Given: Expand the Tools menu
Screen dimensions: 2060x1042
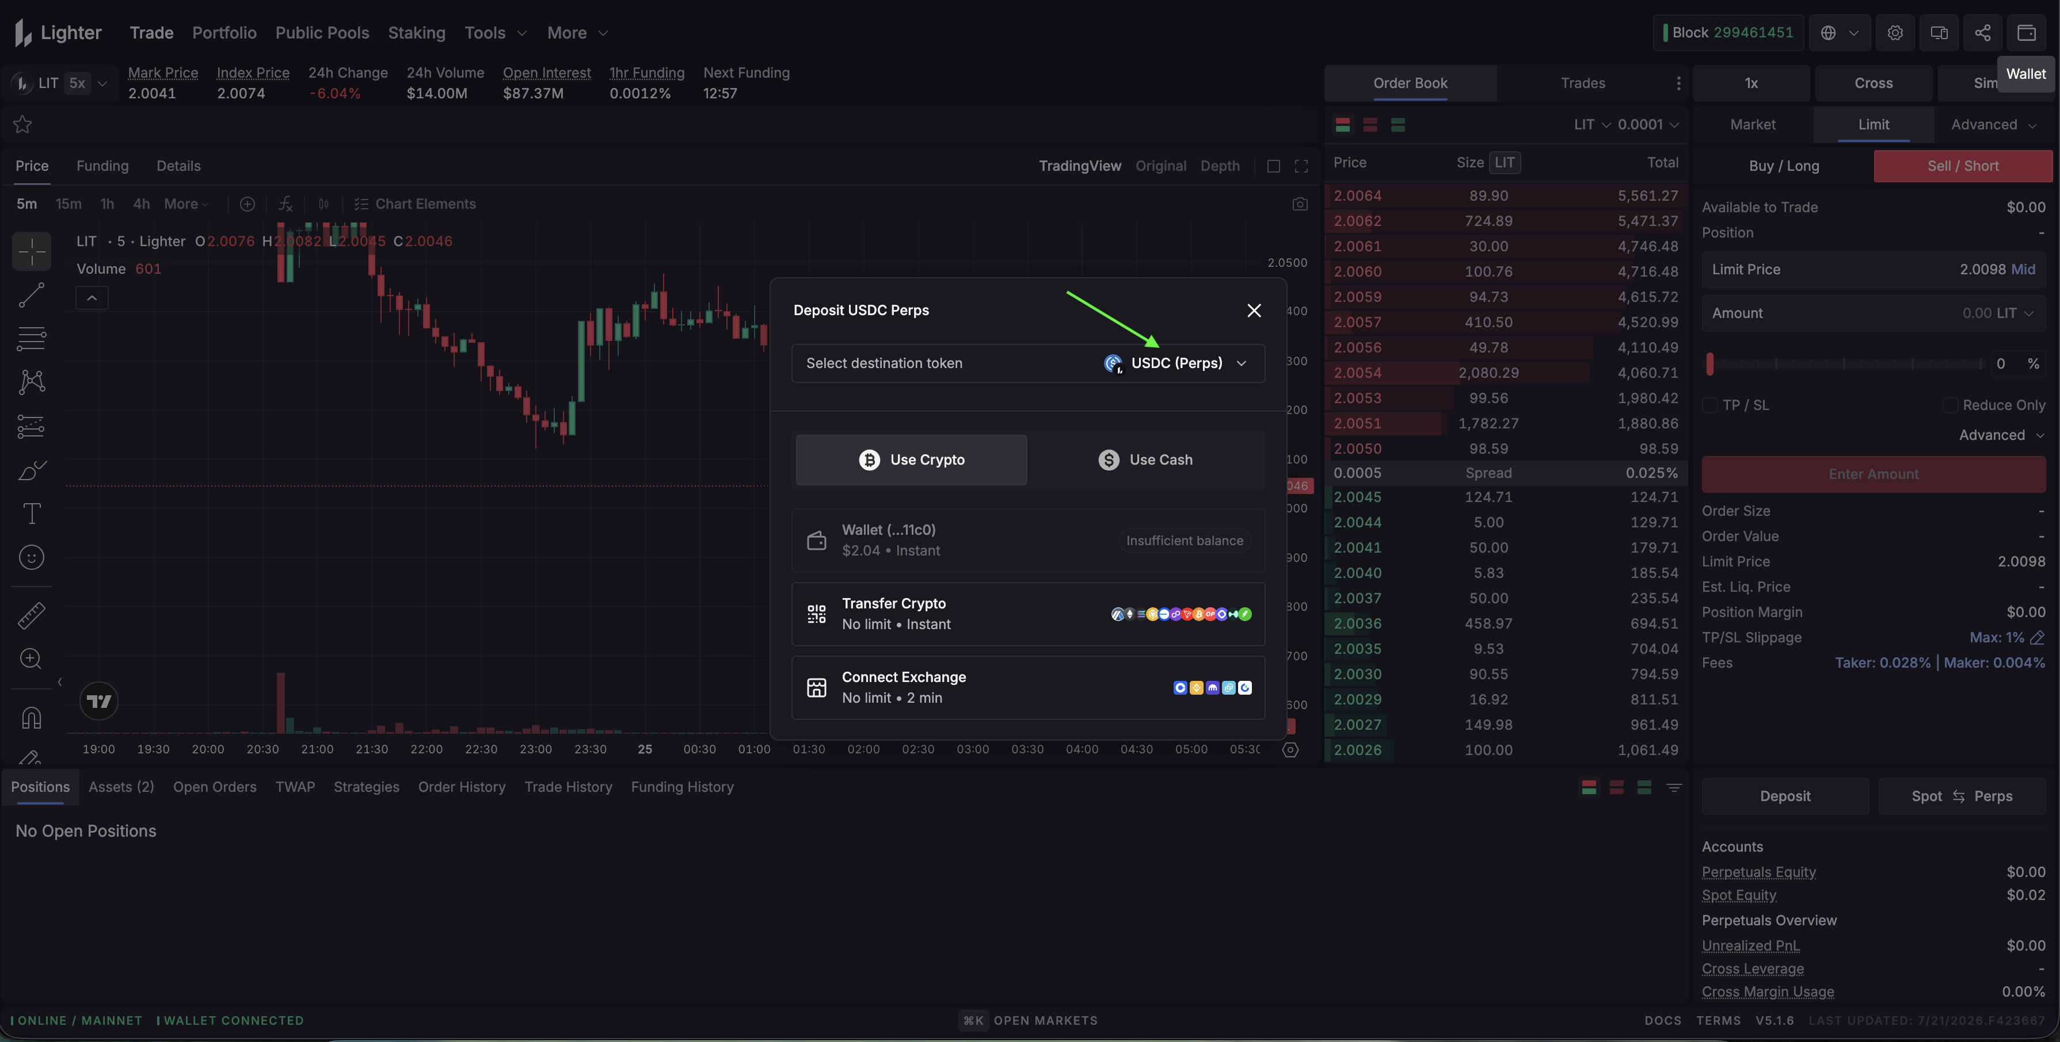Looking at the screenshot, I should (495, 33).
